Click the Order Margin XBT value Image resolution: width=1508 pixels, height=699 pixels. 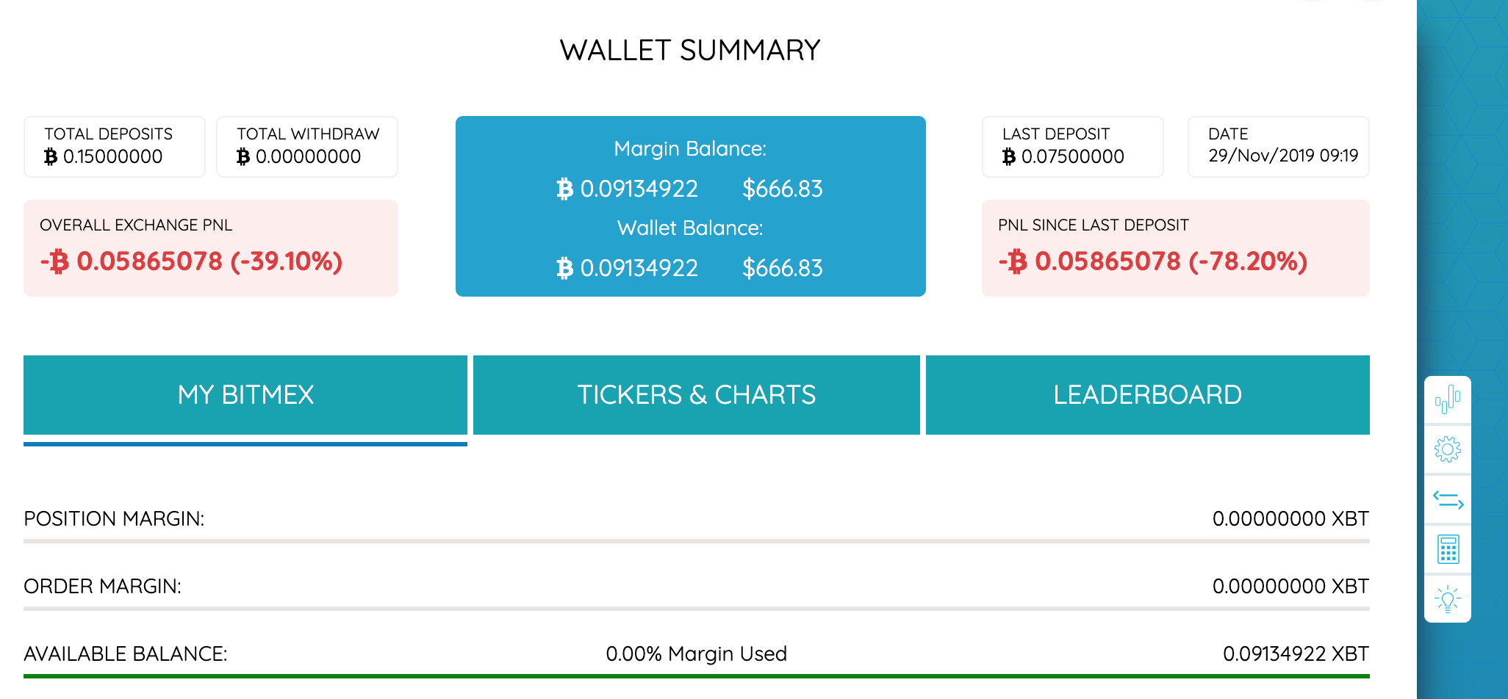[x=1290, y=587]
